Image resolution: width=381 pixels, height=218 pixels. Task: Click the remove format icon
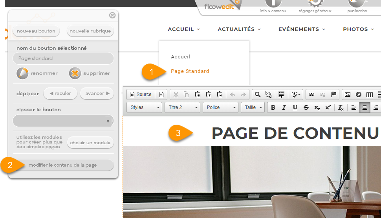pos(341,107)
